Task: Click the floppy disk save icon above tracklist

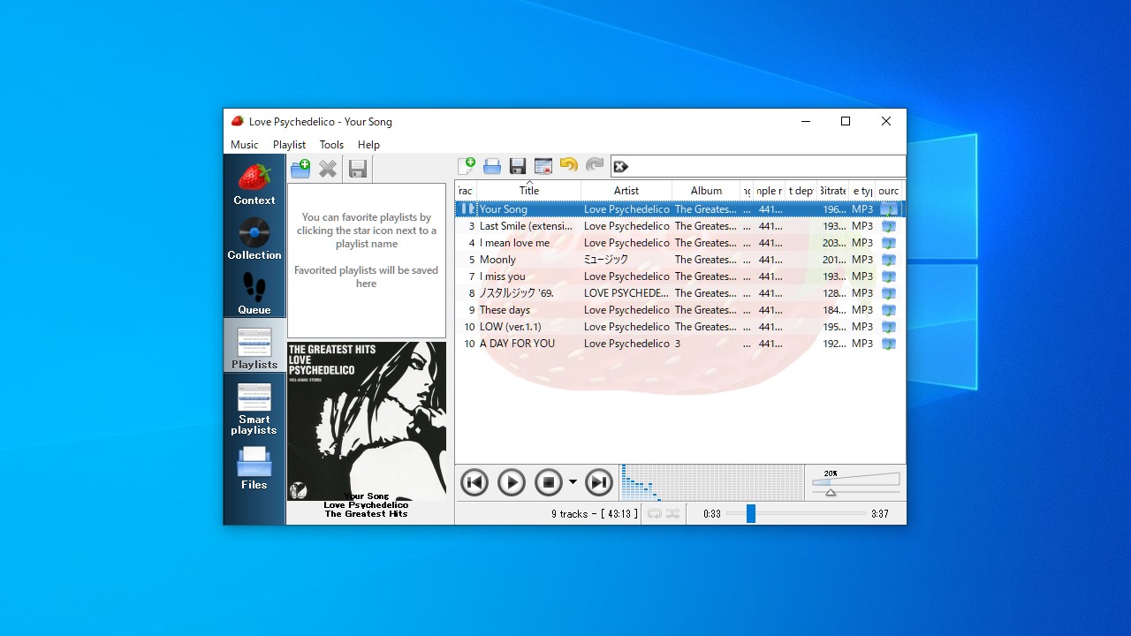Action: [x=518, y=165]
